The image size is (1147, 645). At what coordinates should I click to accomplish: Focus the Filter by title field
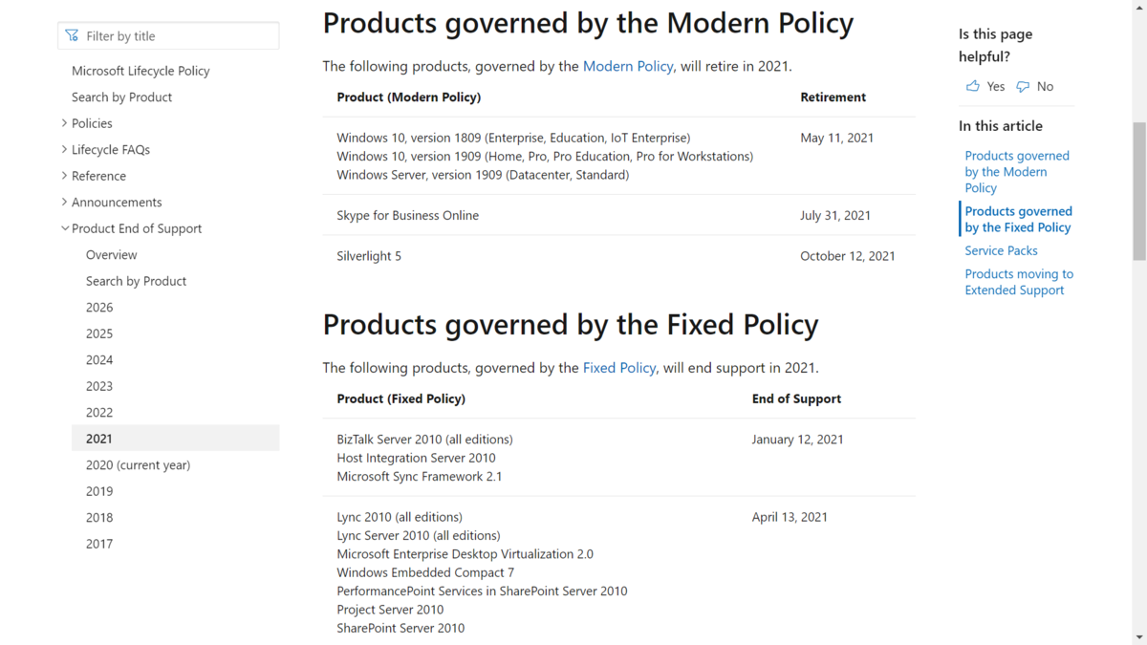tap(168, 35)
